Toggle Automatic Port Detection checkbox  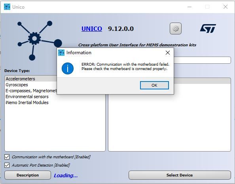[7, 165]
